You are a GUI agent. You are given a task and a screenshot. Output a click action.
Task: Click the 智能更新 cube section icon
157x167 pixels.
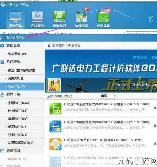tap(2, 45)
